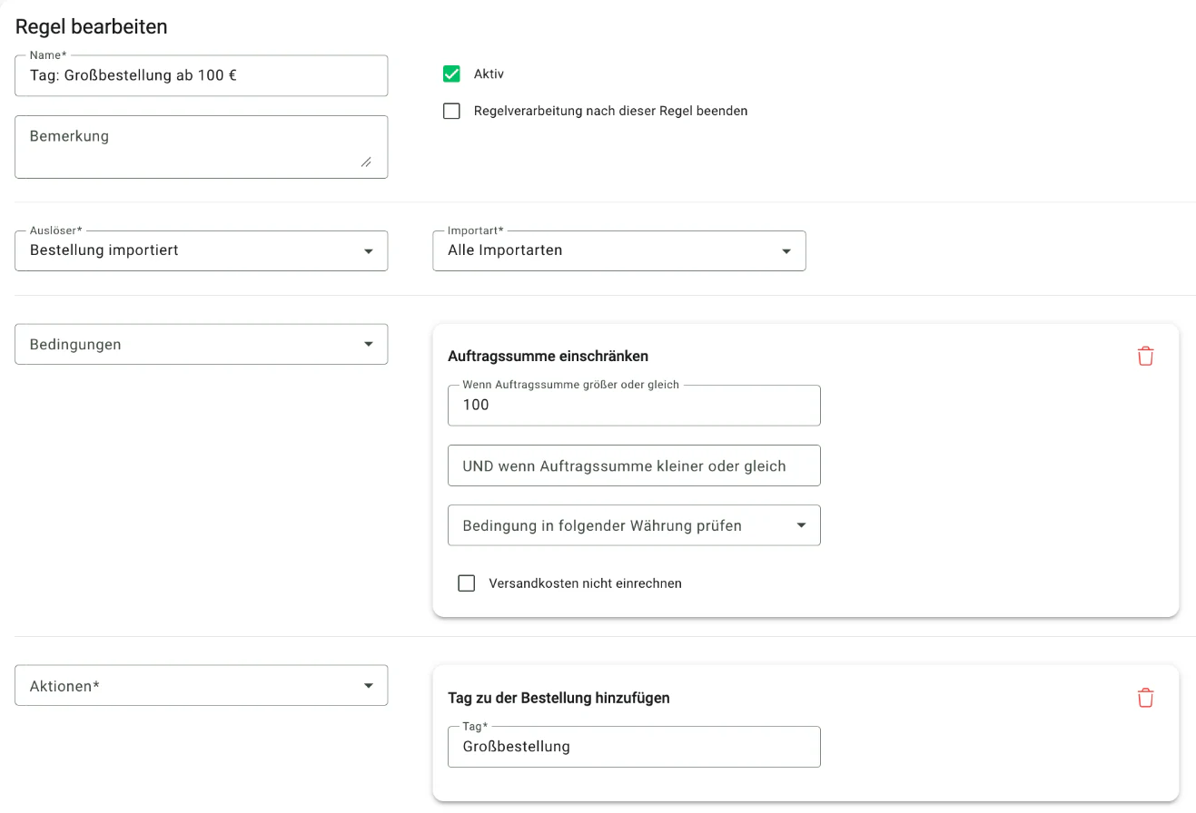
Task: Click the Auftragssumme einschränken card title
Action: click(549, 356)
